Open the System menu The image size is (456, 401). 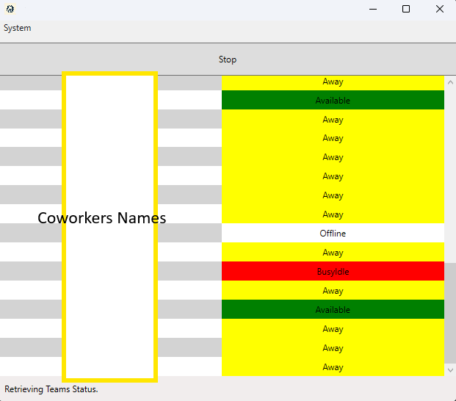tap(18, 28)
